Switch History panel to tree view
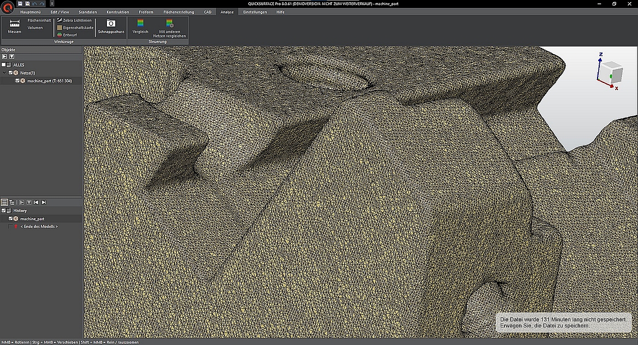Image resolution: width=638 pixels, height=345 pixels. [x=12, y=202]
